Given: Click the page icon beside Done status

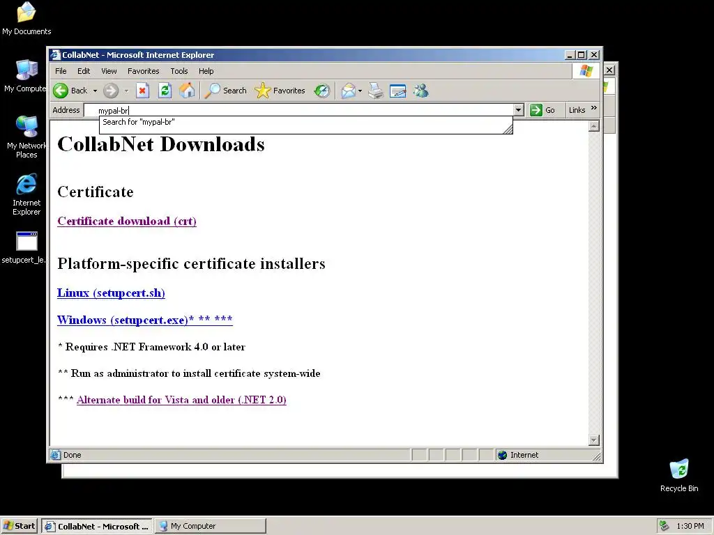Looking at the screenshot, I should point(56,455).
